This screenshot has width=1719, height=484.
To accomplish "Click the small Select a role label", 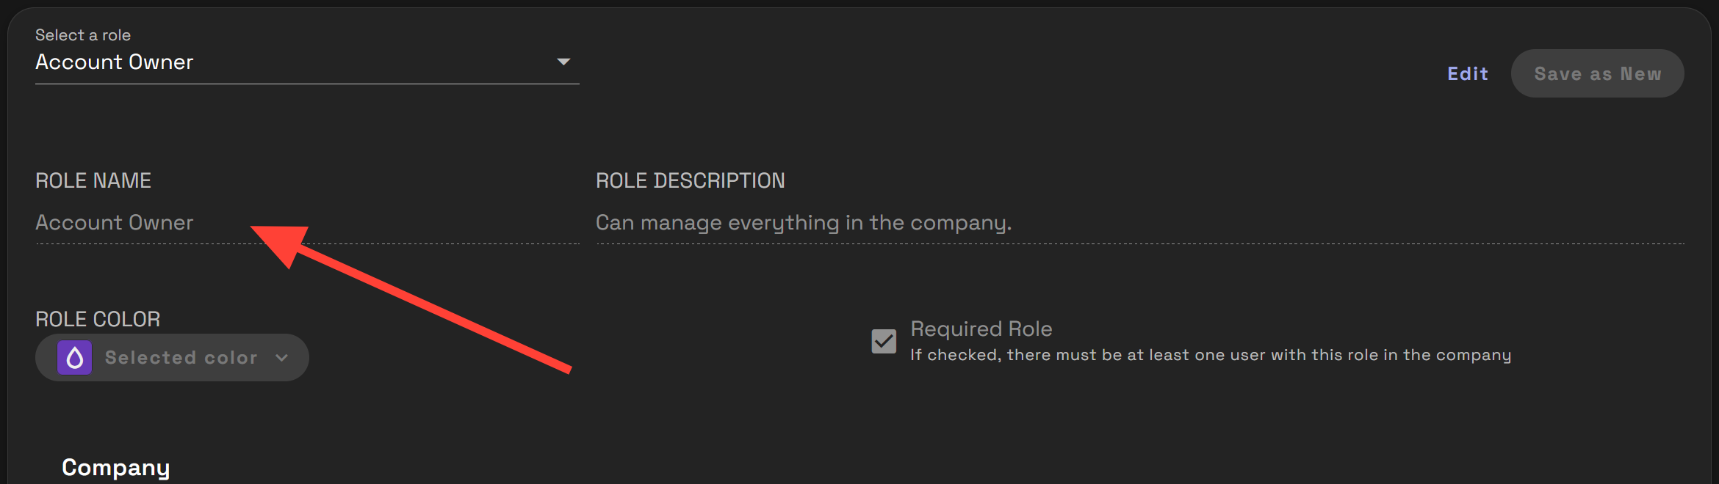I will tap(83, 35).
